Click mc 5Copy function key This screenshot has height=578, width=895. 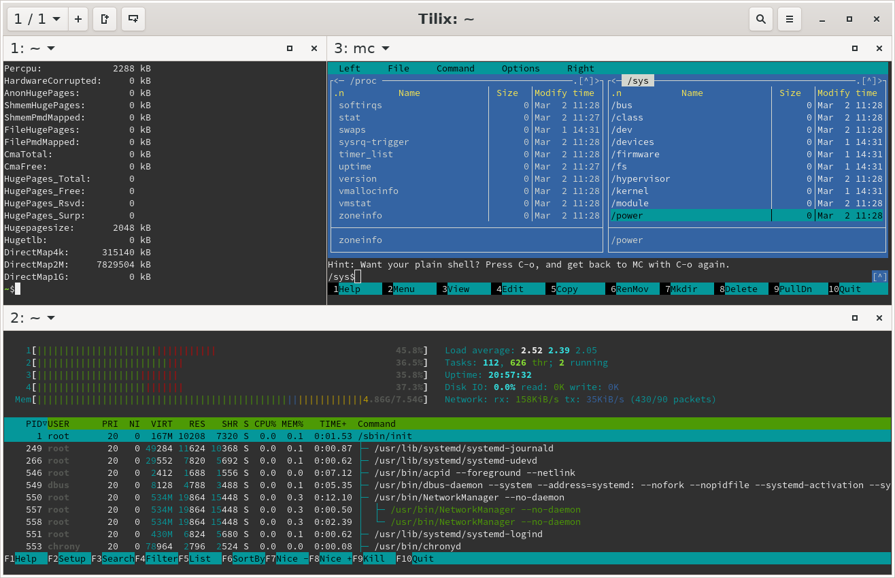[573, 289]
